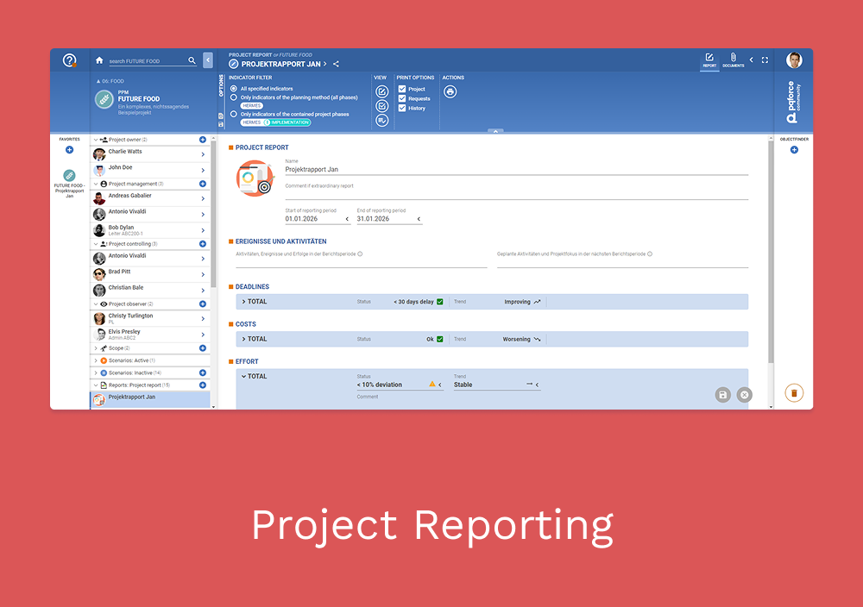
Task: Uncheck the Requests print option
Action: point(402,98)
